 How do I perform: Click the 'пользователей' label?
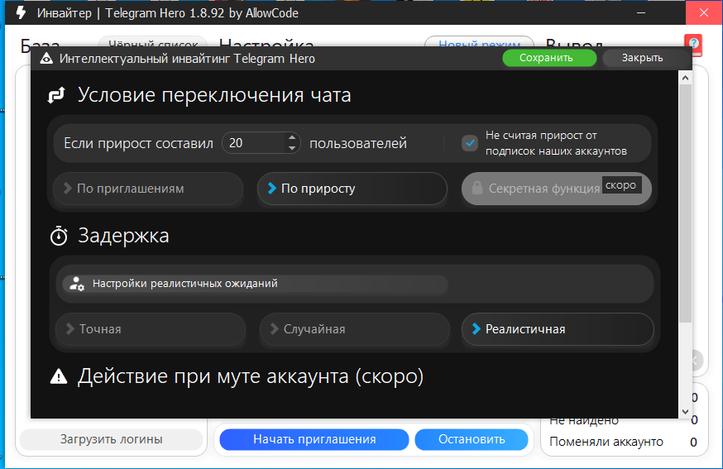click(358, 143)
